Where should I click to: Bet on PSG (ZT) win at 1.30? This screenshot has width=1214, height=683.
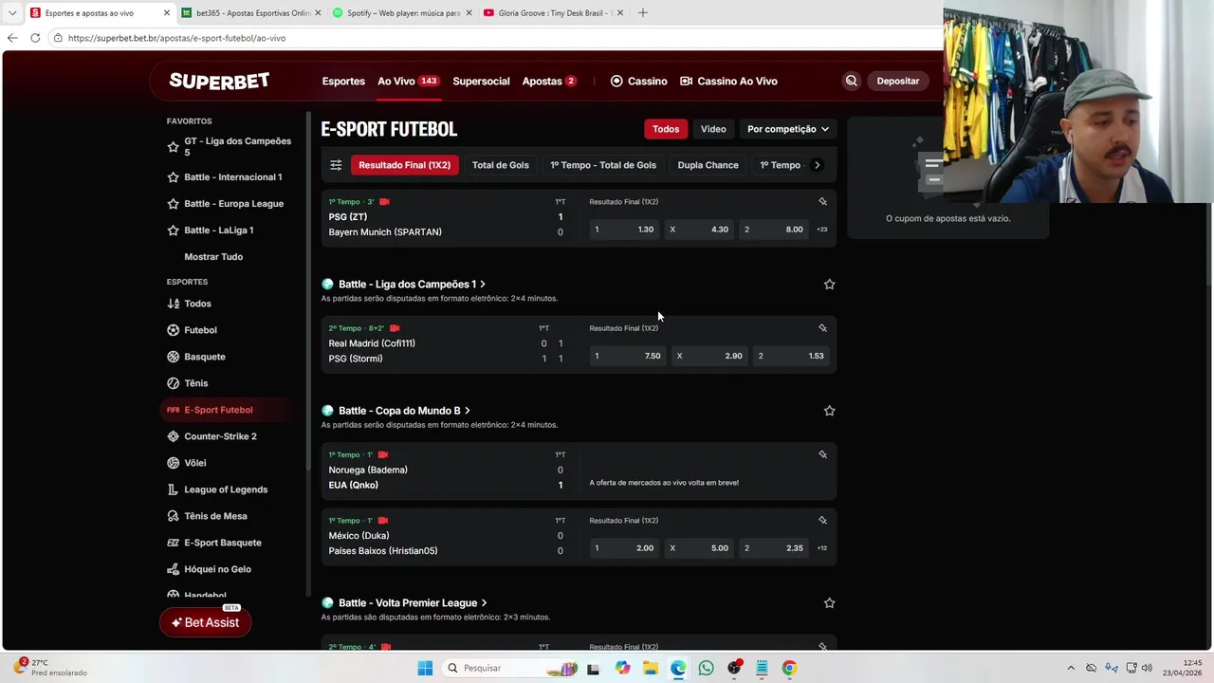tap(624, 230)
